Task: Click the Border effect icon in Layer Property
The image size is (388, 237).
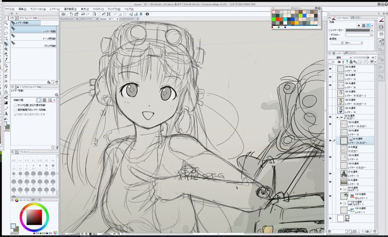Action: click(358, 26)
